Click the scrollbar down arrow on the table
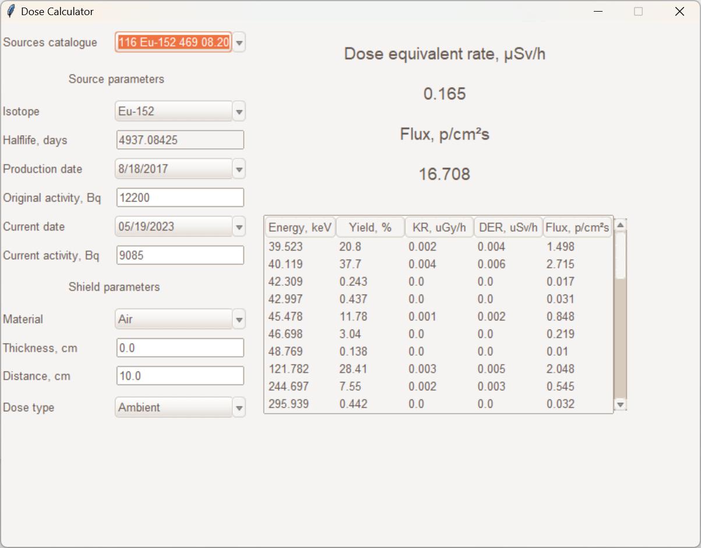 pos(621,403)
